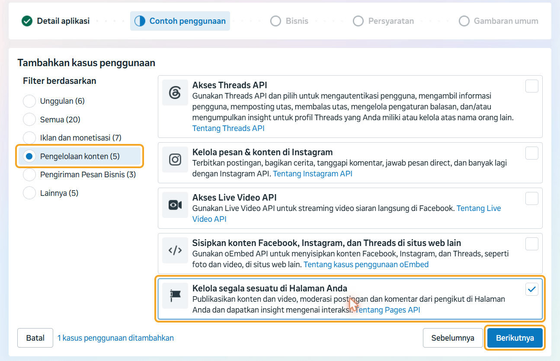This screenshot has width=560, height=361.
Task: Click the Sisipkan konten Facebook, Instagram title
Action: click(326, 243)
